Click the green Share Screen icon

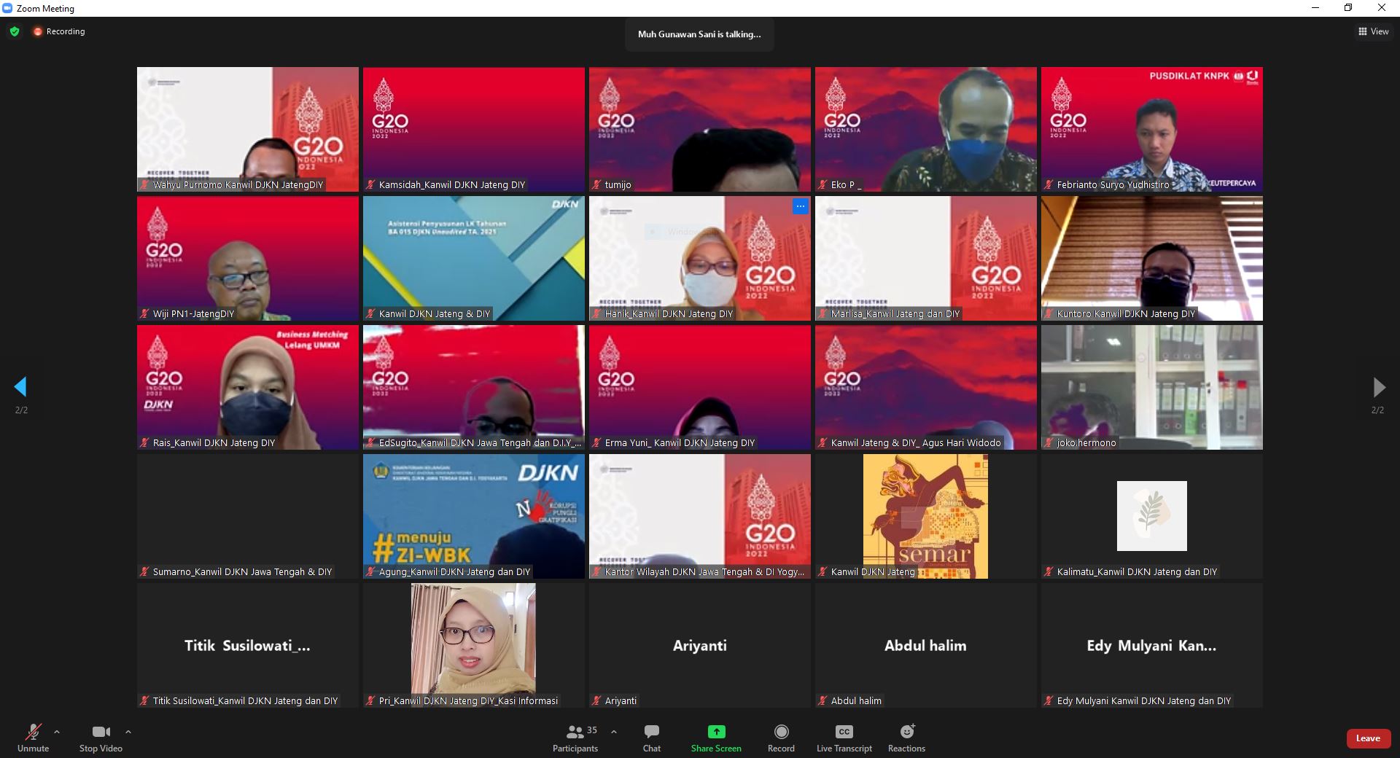click(716, 732)
